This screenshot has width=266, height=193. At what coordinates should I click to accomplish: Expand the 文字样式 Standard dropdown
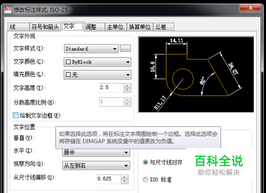(91, 49)
